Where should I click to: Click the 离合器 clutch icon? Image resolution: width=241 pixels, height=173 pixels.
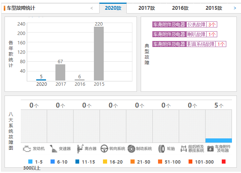(x=80, y=149)
